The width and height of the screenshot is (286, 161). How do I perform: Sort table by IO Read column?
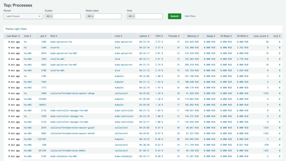[226, 36]
